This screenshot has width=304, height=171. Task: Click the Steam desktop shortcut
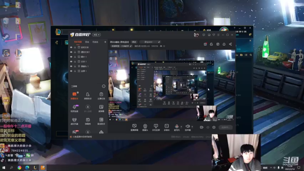point(6,37)
